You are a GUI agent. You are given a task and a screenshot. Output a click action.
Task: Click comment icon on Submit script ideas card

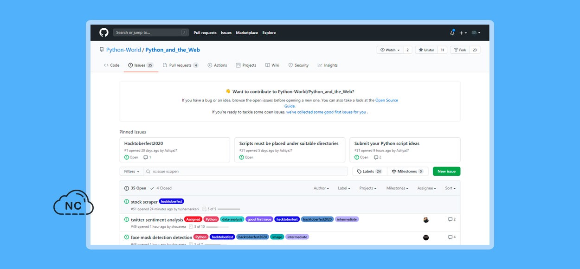point(377,157)
